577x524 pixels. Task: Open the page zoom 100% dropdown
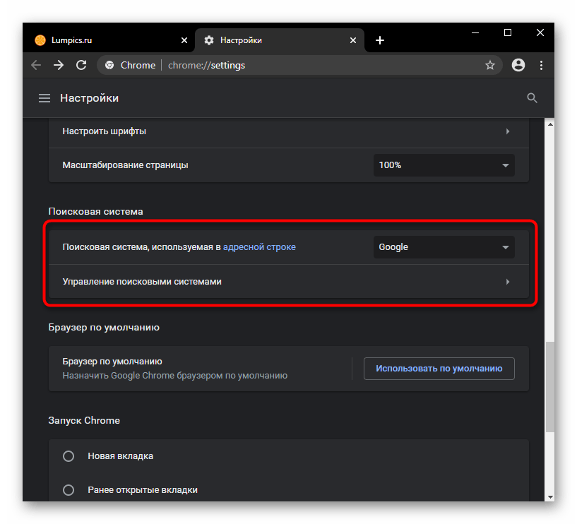pos(444,165)
